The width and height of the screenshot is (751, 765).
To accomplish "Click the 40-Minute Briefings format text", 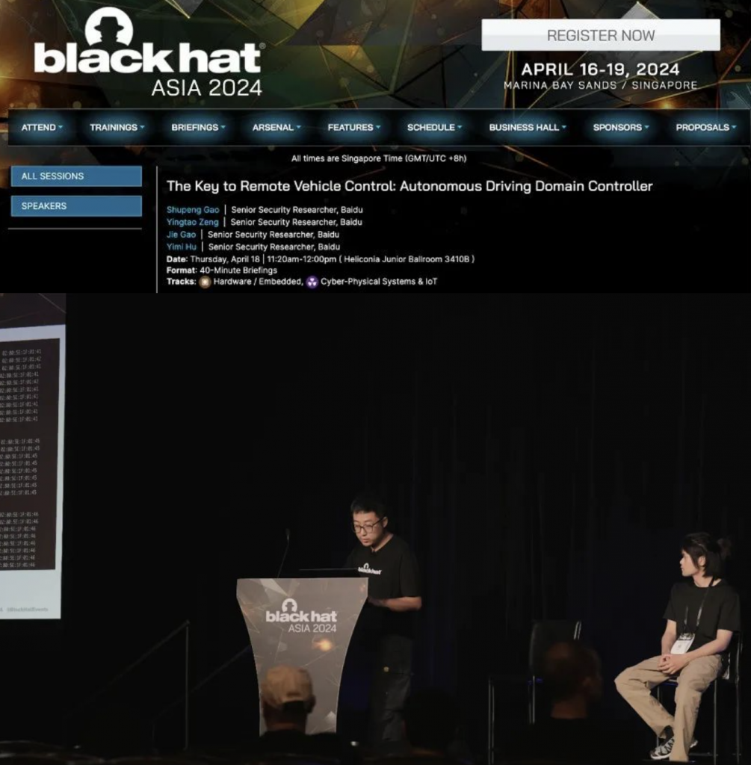I will tap(238, 270).
